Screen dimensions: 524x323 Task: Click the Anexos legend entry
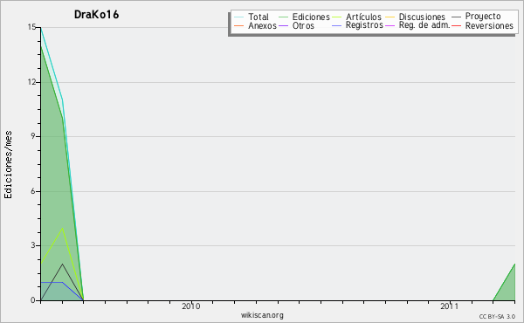coord(262,25)
